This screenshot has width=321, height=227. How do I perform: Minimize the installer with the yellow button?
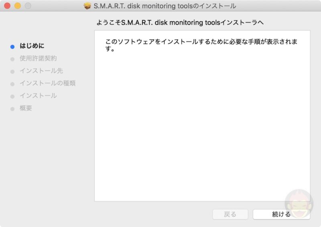tap(17, 6)
